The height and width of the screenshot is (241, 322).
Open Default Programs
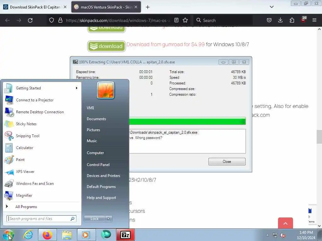coord(101,187)
